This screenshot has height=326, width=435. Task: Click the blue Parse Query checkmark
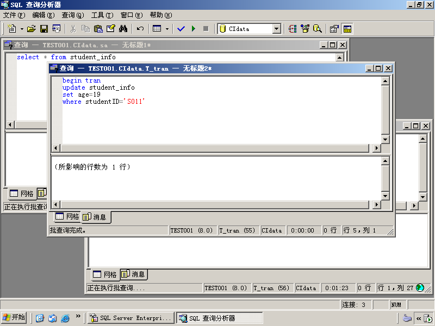181,29
